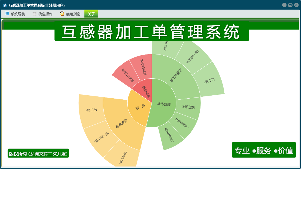
Task: Click the 专业 ●服务 ●价值 badge
Action: point(264,150)
